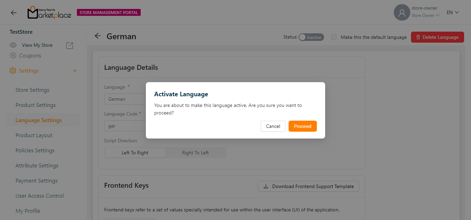Click the Language Code input field
This screenshot has height=220, width=471.
[125, 126]
